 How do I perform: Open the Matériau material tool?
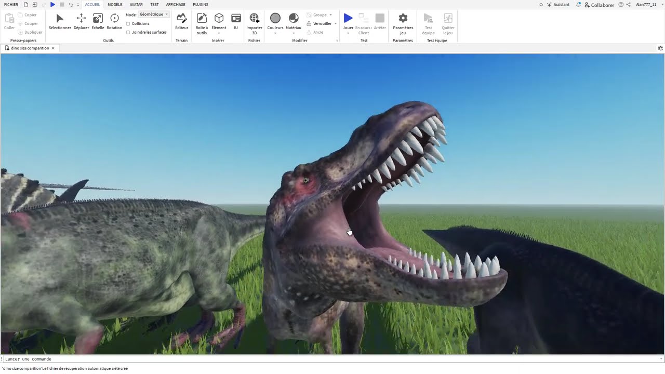[x=294, y=21]
